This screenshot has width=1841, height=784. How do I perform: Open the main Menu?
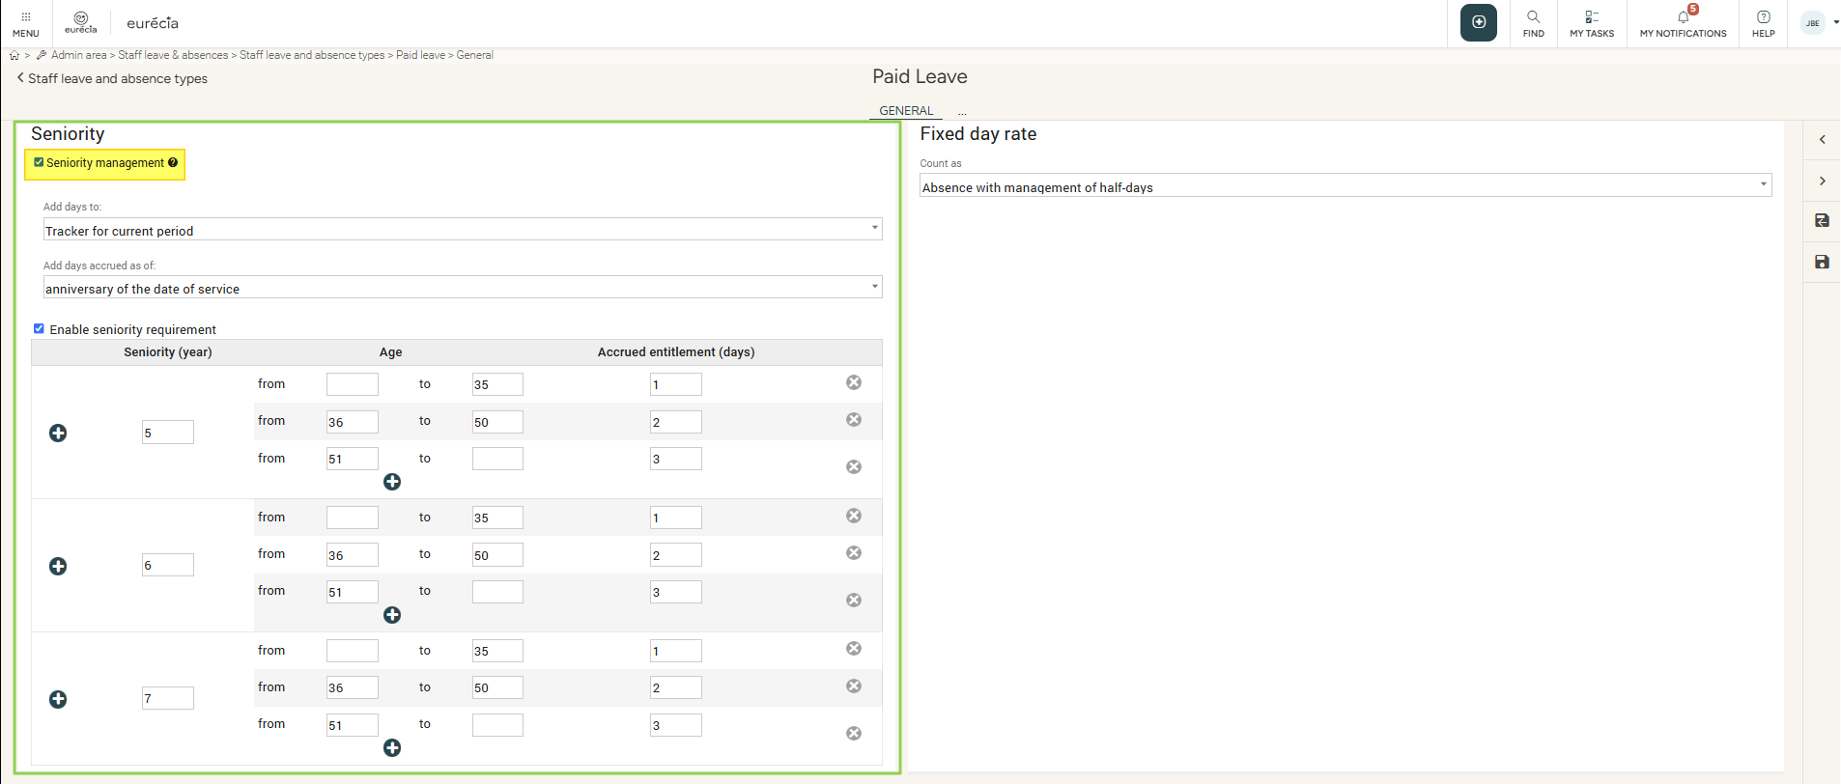25,23
